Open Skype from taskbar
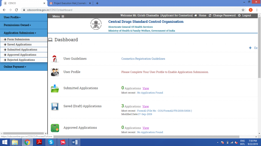The image size is (261, 146). [x=51, y=142]
